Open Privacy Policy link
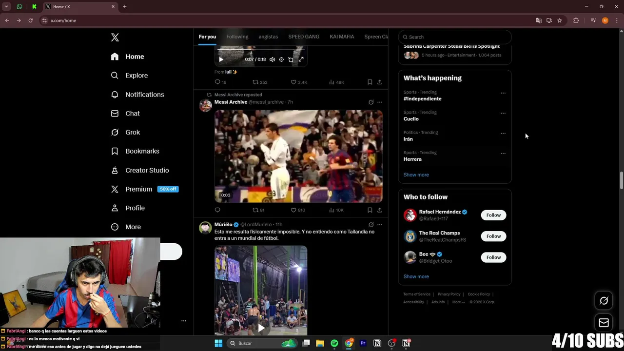 tap(449, 294)
